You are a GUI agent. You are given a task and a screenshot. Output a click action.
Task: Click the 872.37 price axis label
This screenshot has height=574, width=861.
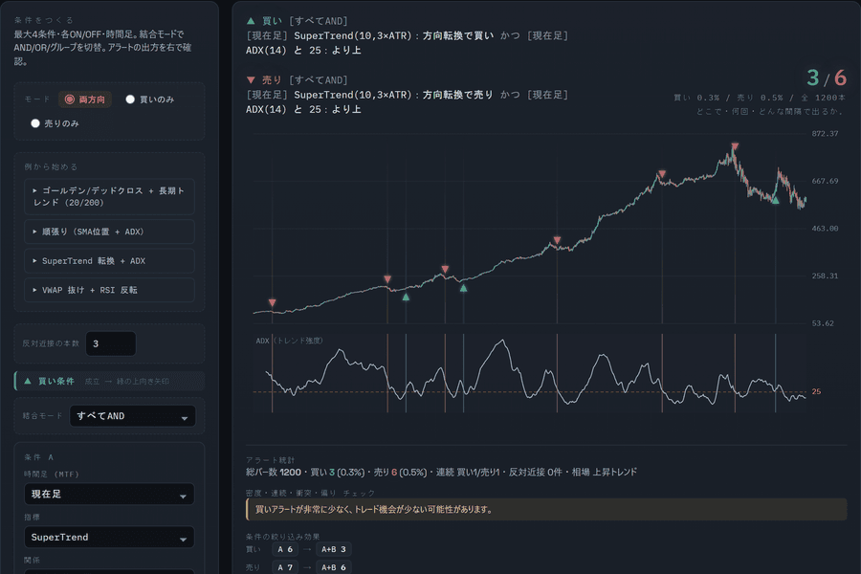pos(826,134)
